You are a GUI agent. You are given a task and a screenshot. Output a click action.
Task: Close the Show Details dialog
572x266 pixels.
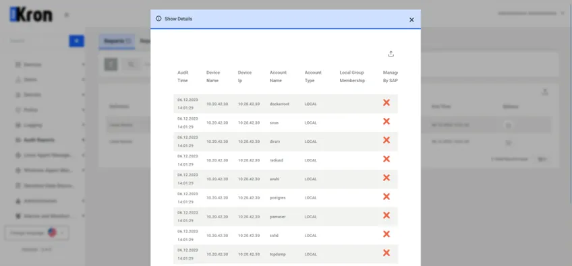[x=411, y=20]
